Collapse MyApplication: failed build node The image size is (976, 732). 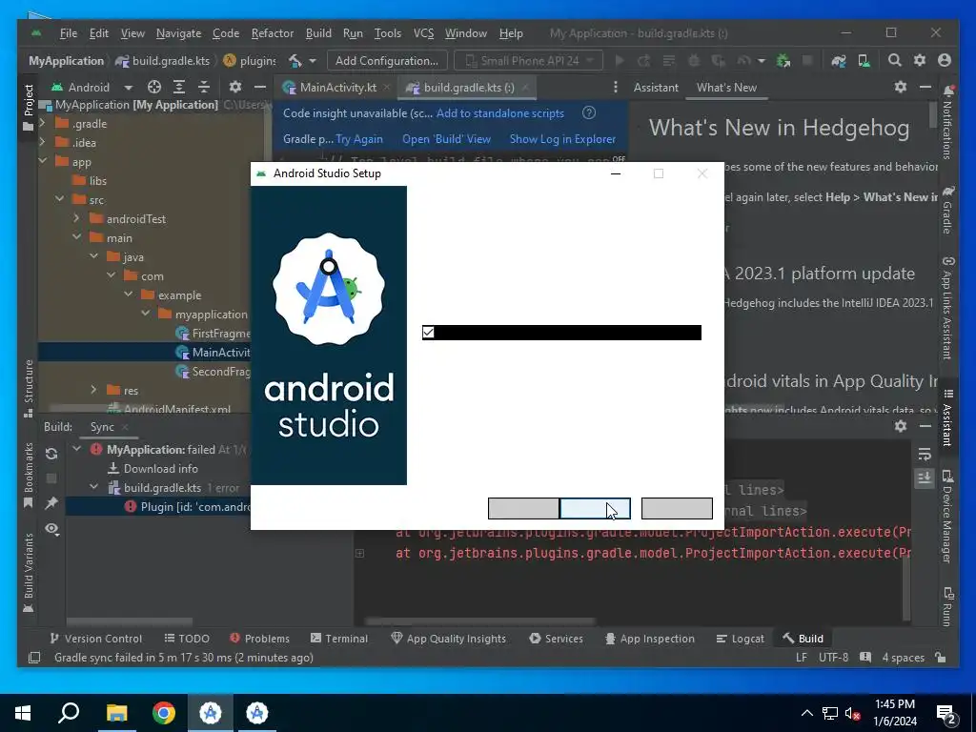click(x=77, y=449)
